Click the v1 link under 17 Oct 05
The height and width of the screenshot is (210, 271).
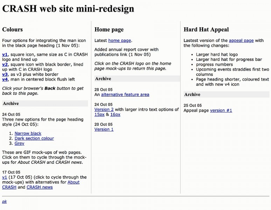tap(5, 177)
